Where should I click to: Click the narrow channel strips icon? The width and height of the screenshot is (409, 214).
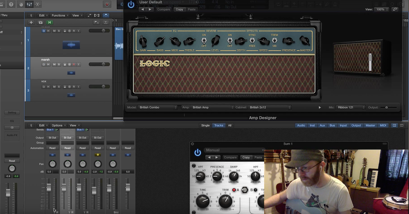point(395,125)
